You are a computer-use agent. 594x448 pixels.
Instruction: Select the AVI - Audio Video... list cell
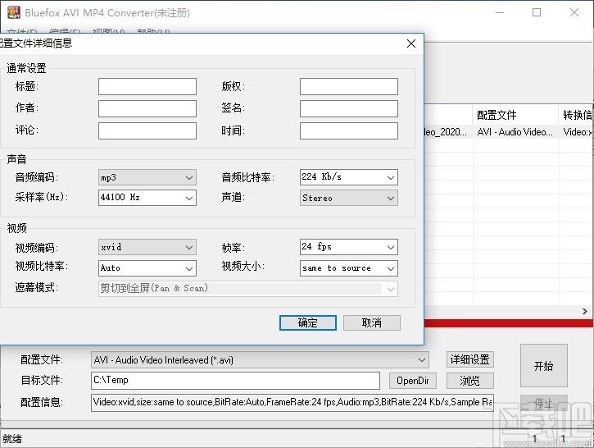(x=515, y=132)
